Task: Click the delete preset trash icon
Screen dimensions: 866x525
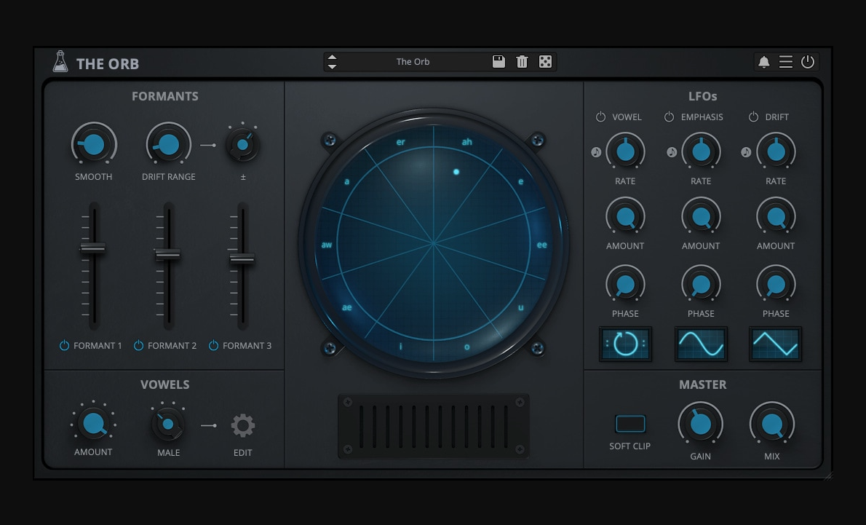Action: point(522,62)
